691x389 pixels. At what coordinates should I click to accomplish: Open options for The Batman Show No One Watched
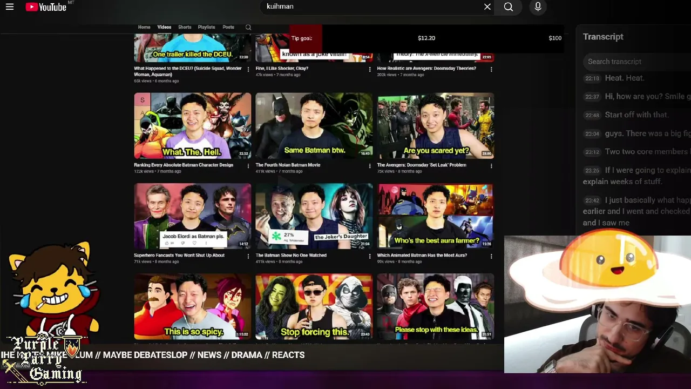(x=370, y=256)
